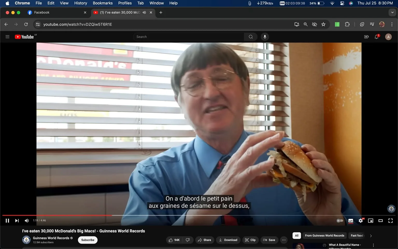Click the YouTube home logo
Viewport: 398px width, 249px height.
(x=25, y=37)
